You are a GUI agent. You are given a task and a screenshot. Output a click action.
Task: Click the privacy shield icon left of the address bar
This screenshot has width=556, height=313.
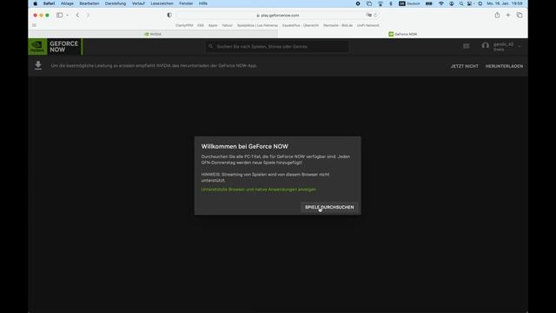coord(169,16)
